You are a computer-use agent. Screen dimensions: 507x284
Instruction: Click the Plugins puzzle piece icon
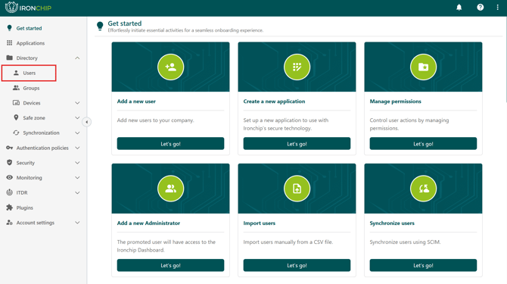[x=9, y=208]
